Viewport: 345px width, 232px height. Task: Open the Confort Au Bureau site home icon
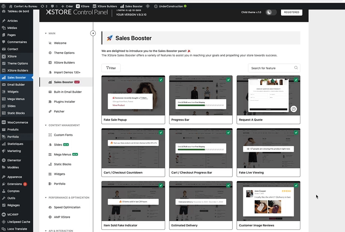pos(11,6)
